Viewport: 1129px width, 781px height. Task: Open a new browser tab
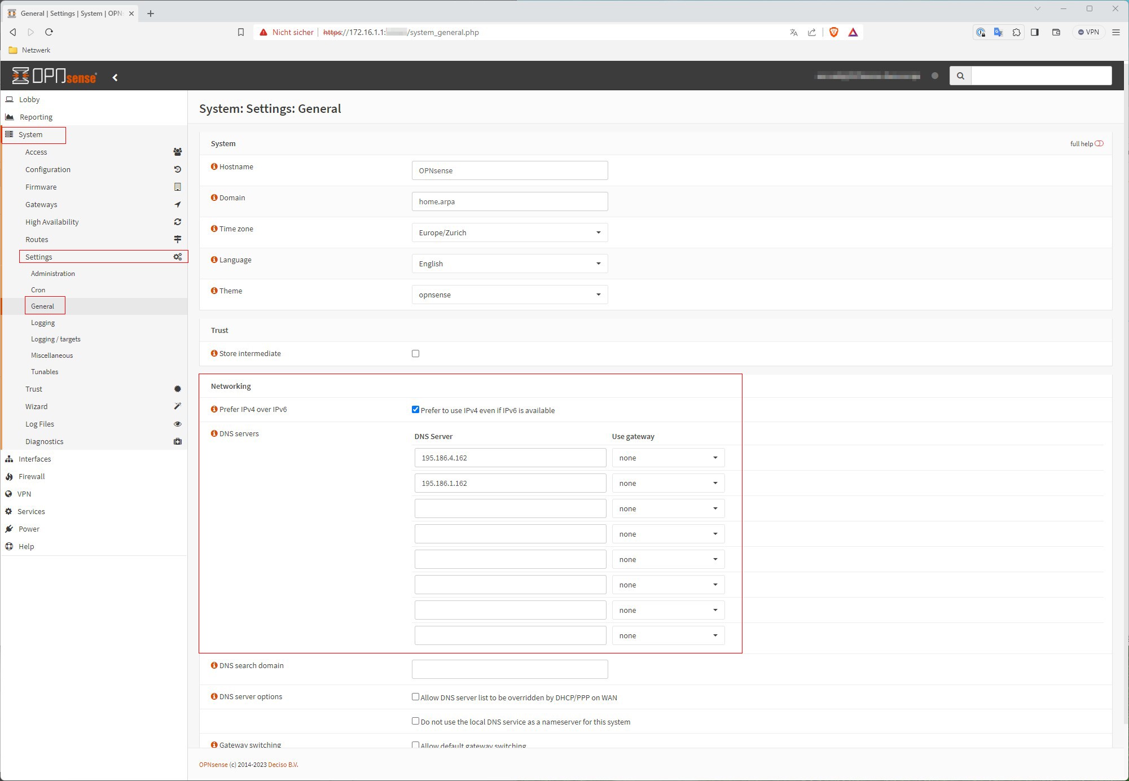tap(151, 14)
